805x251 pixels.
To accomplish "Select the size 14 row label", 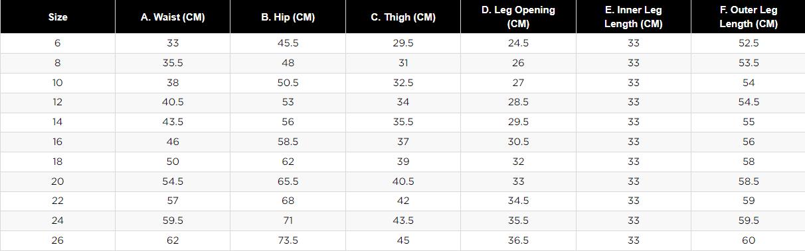I will pyautogui.click(x=58, y=122).
